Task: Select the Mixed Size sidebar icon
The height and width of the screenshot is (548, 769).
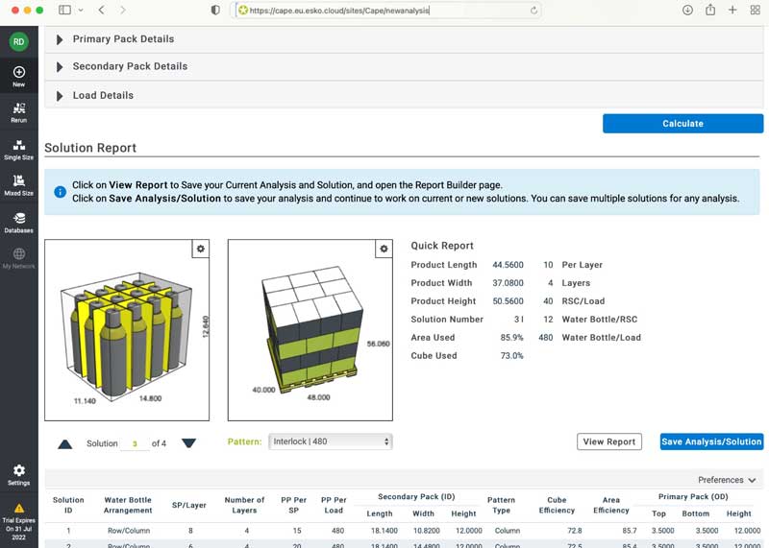Action: click(19, 182)
